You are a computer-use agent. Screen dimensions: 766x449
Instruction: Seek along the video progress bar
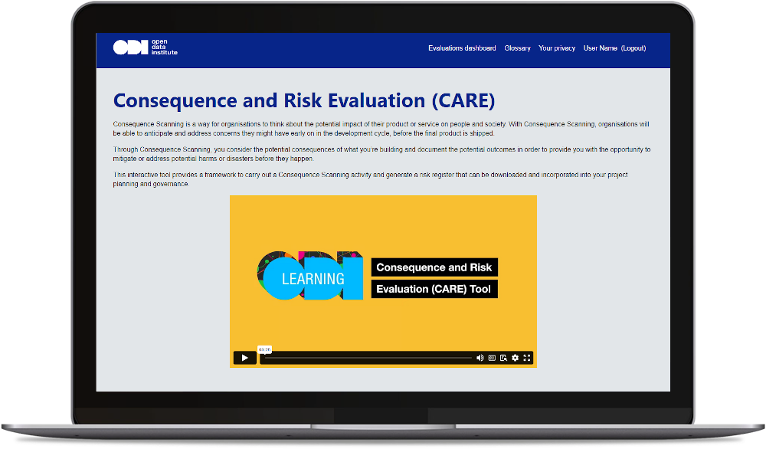point(368,358)
